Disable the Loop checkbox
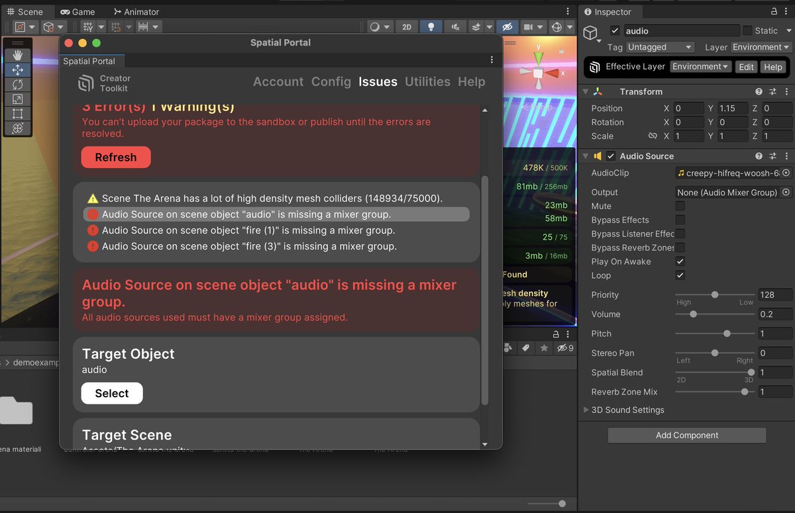The image size is (795, 513). click(x=680, y=275)
